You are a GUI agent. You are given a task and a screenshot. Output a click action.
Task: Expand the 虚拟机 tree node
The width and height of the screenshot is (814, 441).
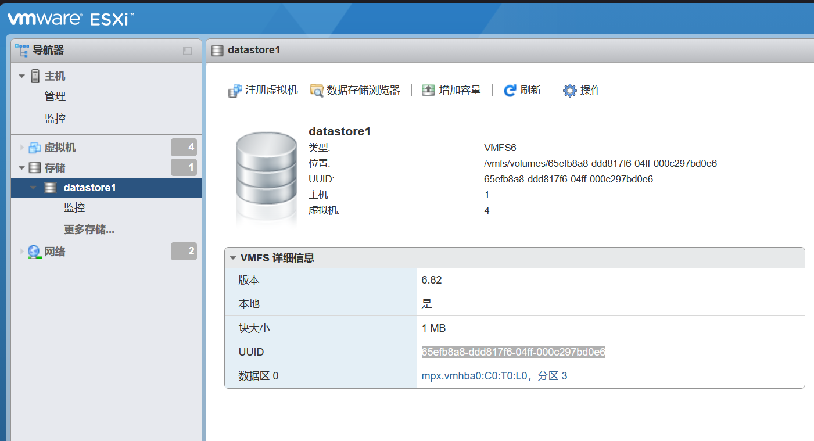click(23, 148)
